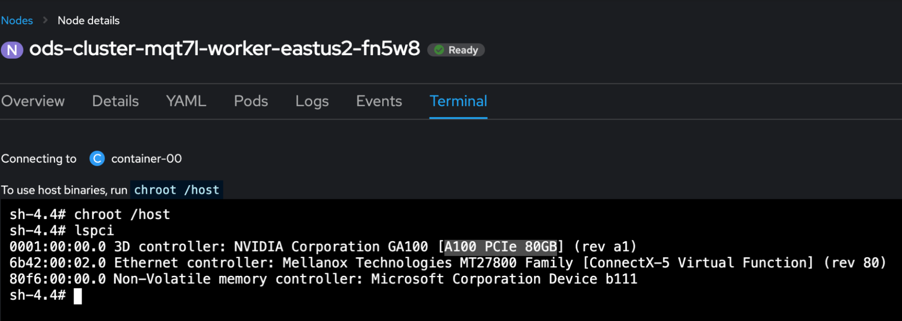902x321 pixels.
Task: Click the Mellanox Ethernet controller line
Action: pos(447,263)
